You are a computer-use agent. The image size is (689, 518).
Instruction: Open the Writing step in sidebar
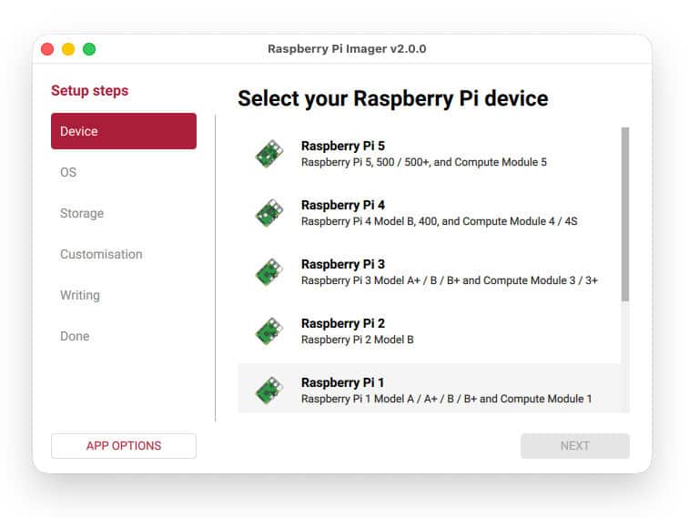(80, 295)
